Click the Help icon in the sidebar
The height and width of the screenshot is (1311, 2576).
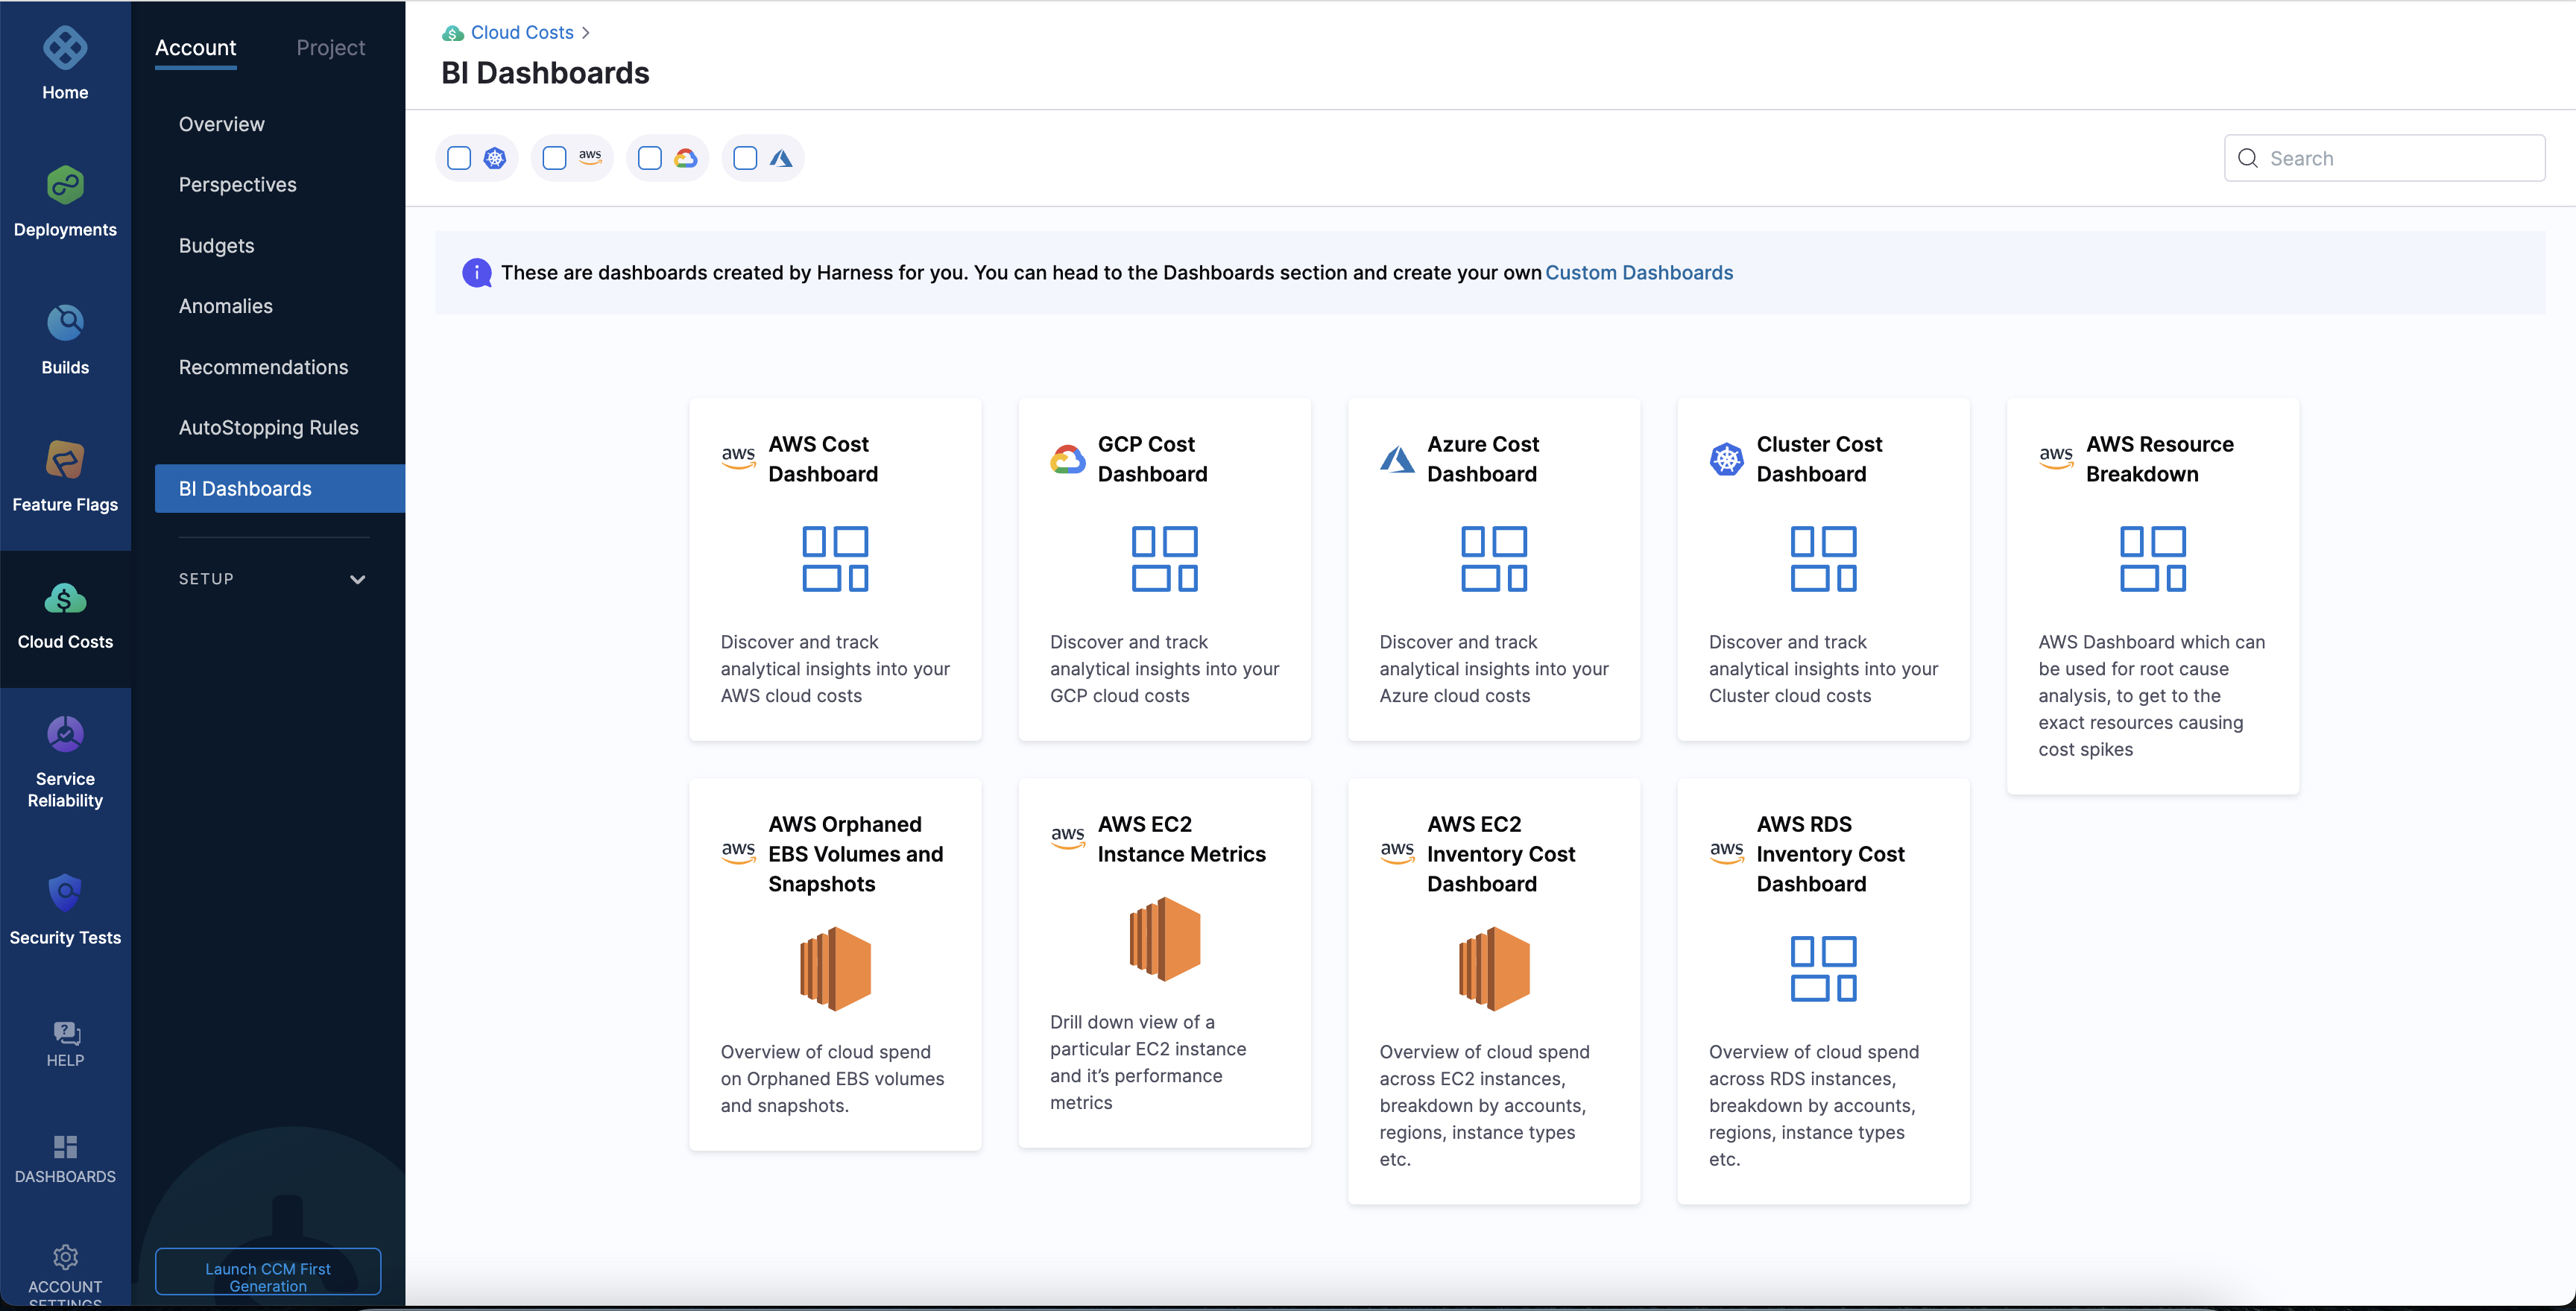[65, 1033]
